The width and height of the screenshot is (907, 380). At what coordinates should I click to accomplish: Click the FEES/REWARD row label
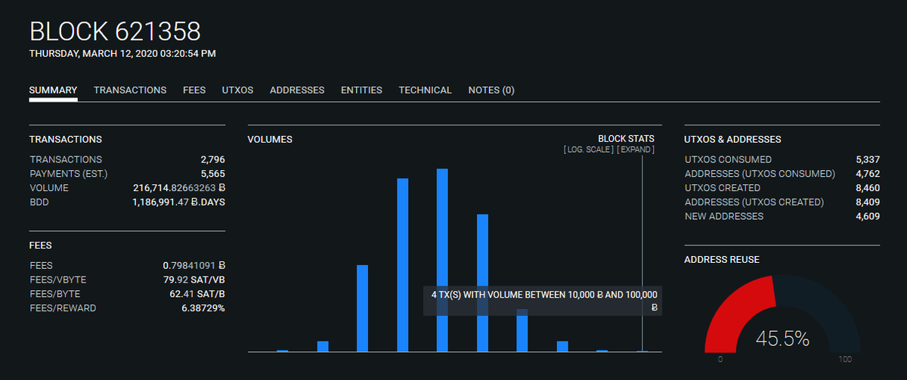63,308
